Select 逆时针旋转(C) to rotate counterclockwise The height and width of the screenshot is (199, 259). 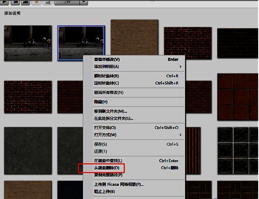[106, 83]
